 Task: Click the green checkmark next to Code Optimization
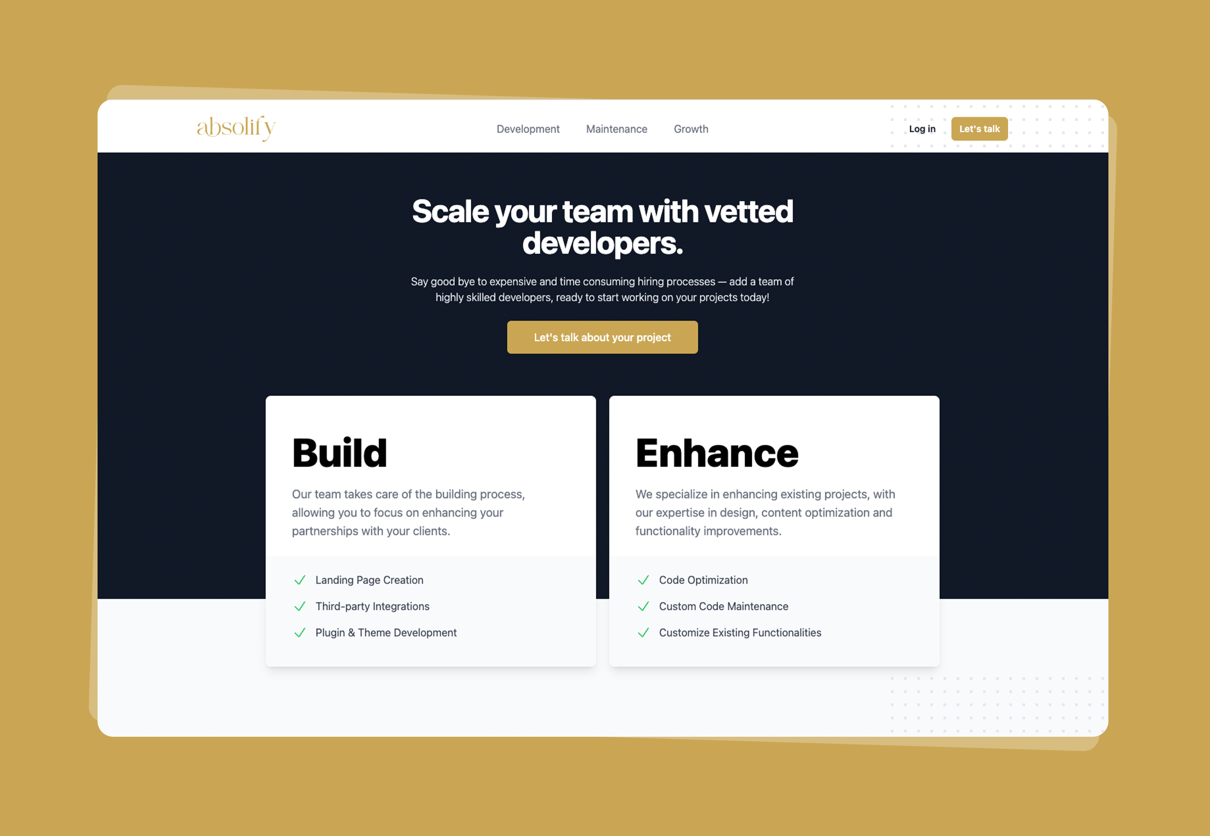pyautogui.click(x=643, y=580)
